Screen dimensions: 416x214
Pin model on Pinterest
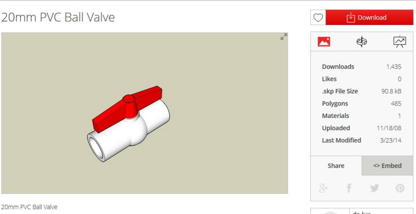400,188
